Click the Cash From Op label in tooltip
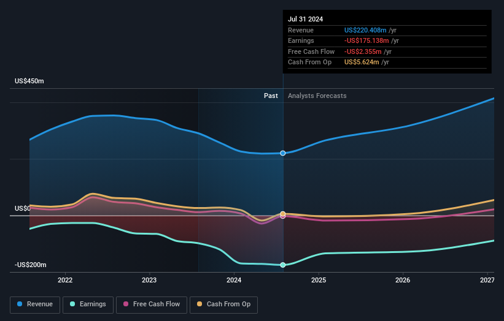Screen dimensions: 504x321 click(309, 62)
